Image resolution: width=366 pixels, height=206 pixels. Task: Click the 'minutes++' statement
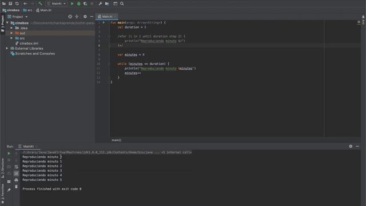pyautogui.click(x=133, y=73)
